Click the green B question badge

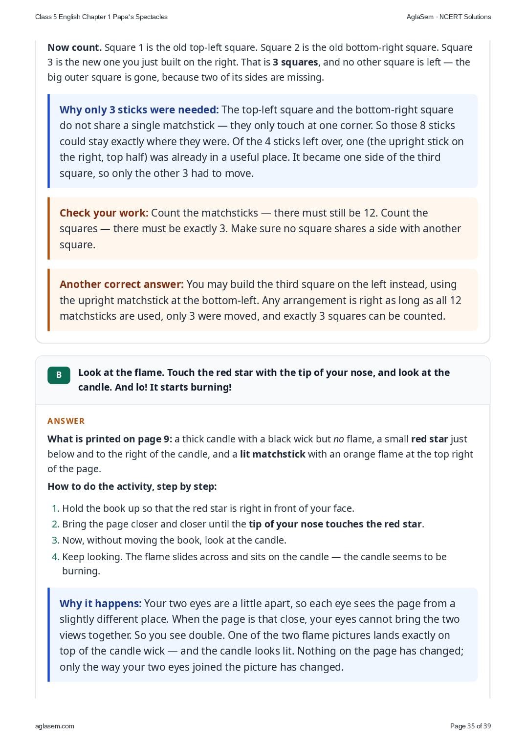coord(59,375)
